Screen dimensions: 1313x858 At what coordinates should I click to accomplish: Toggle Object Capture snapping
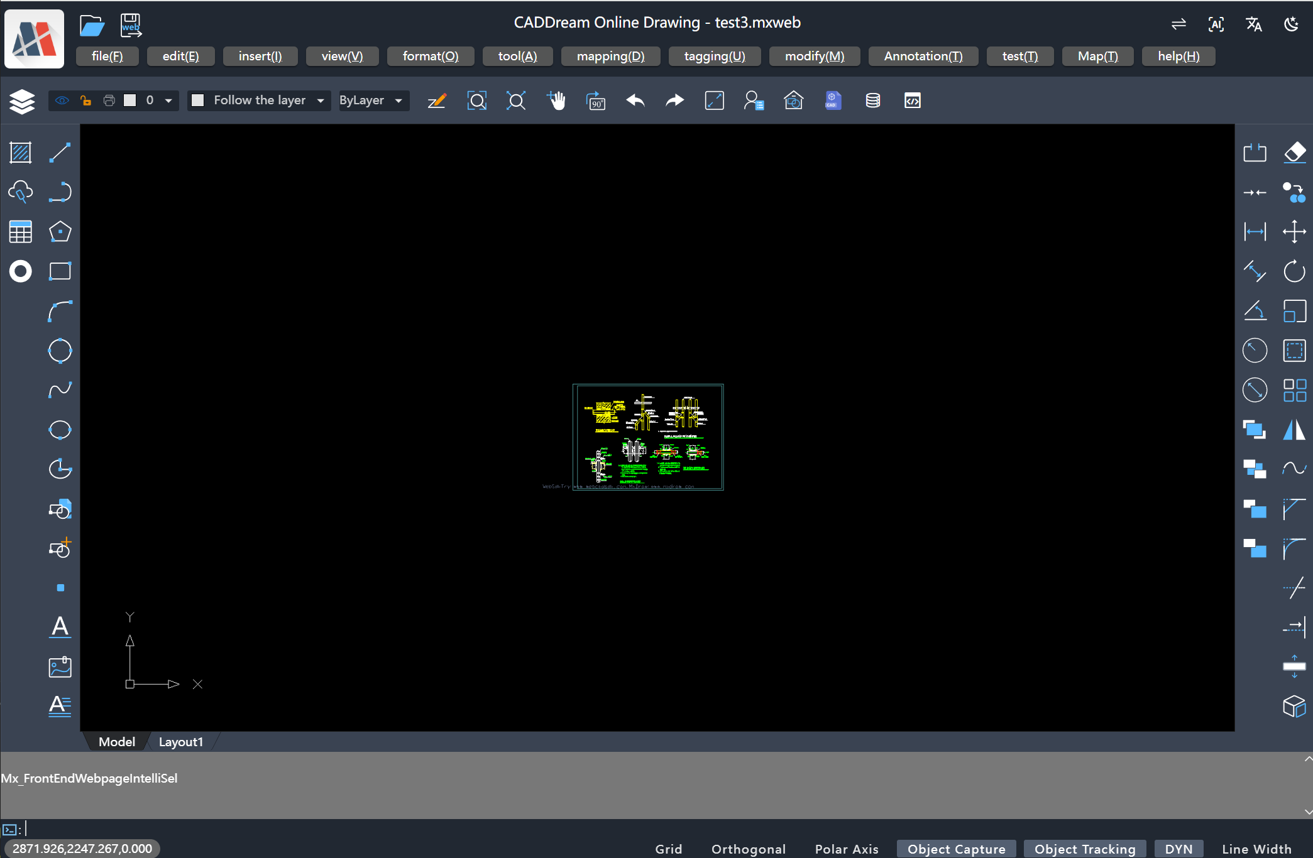(x=956, y=849)
